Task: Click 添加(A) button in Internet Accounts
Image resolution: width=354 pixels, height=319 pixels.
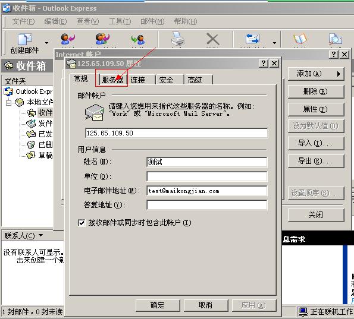Action: (316, 74)
